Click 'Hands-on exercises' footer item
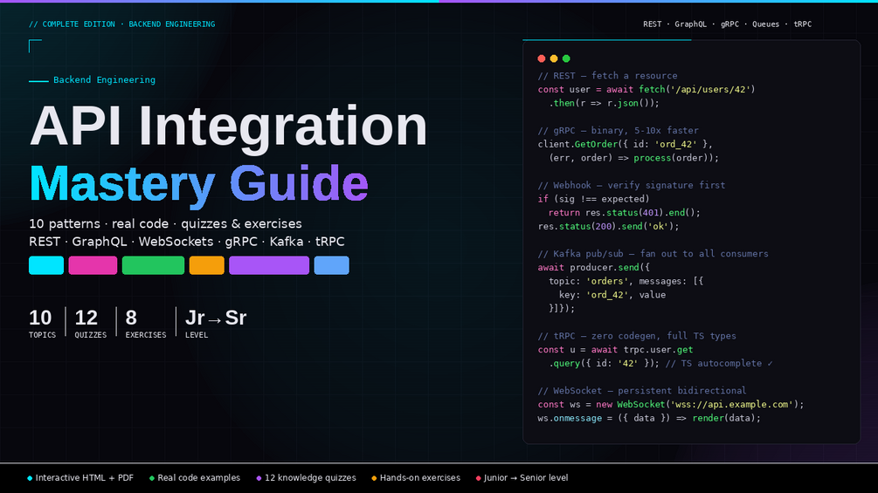Image resolution: width=878 pixels, height=493 pixels. [x=416, y=478]
